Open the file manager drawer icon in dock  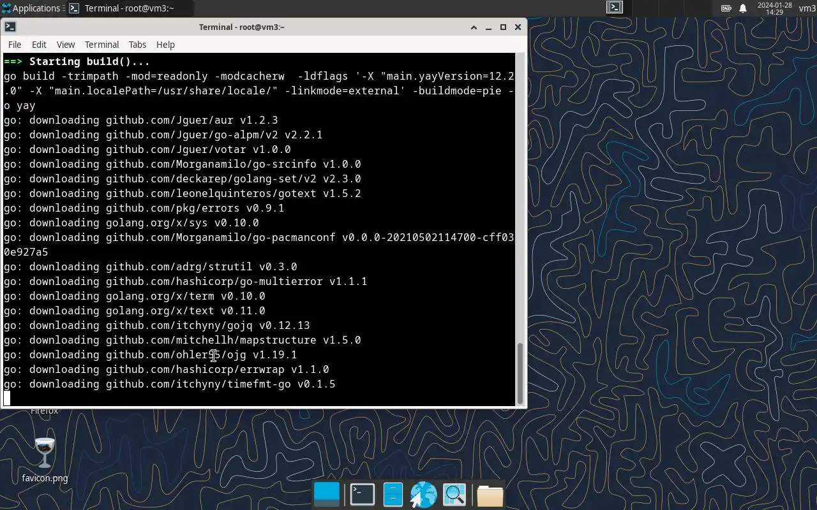pos(393,495)
